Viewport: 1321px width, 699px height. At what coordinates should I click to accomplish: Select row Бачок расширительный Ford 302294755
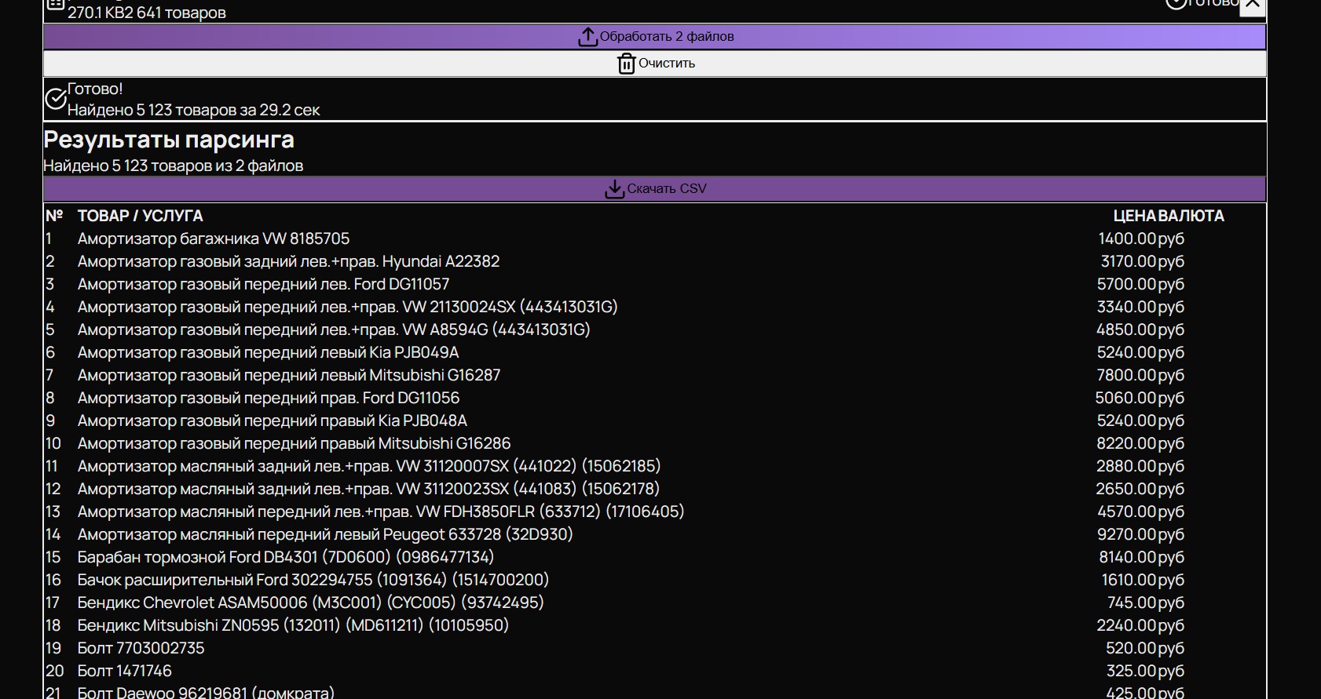[x=654, y=580]
